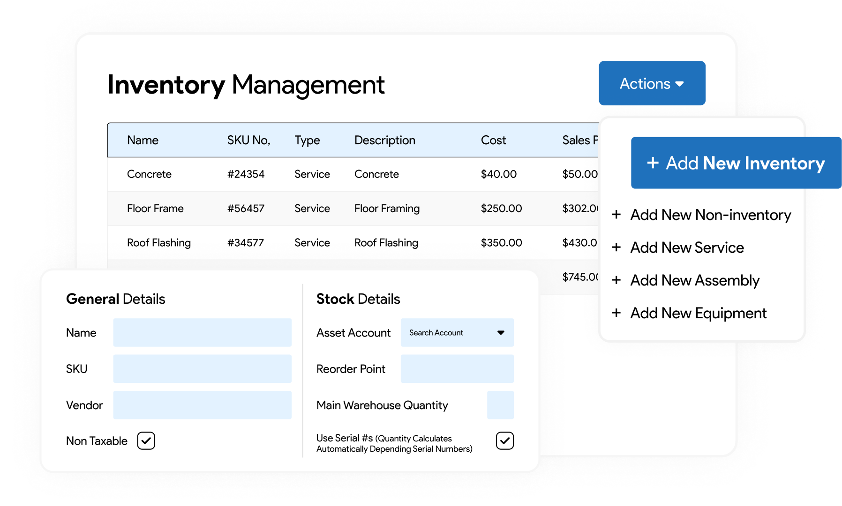This screenshot has height=506, width=842.
Task: Click the plus icon beside Add New Non-inventory
Action: 616,214
